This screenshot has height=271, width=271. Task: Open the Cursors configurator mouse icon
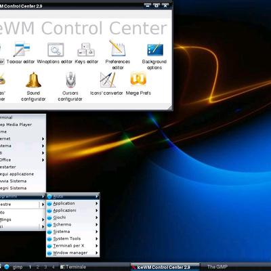[x=70, y=80]
